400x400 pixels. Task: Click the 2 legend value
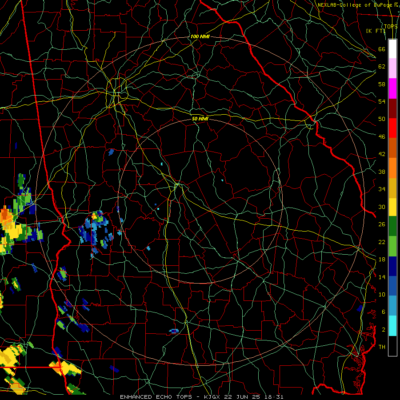pos(384,330)
